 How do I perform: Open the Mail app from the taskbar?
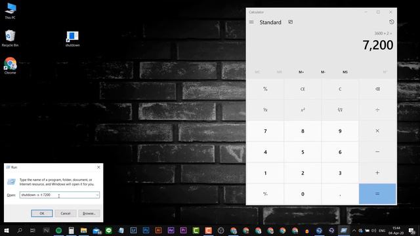click(x=96, y=230)
